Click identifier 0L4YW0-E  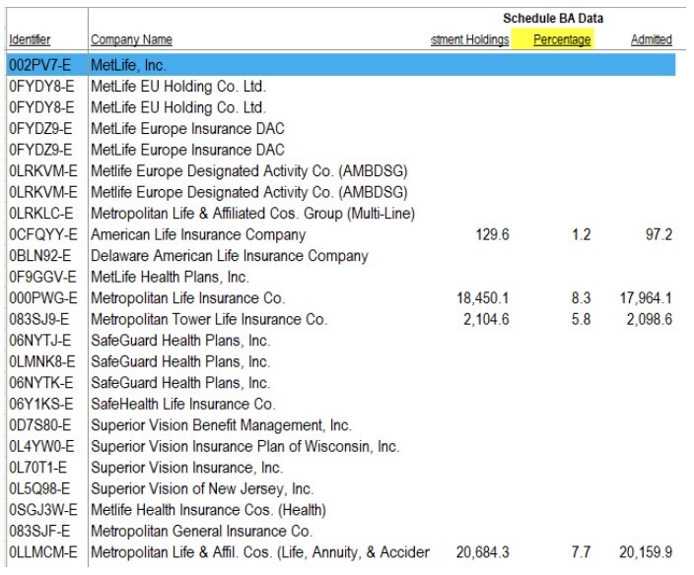point(41,447)
